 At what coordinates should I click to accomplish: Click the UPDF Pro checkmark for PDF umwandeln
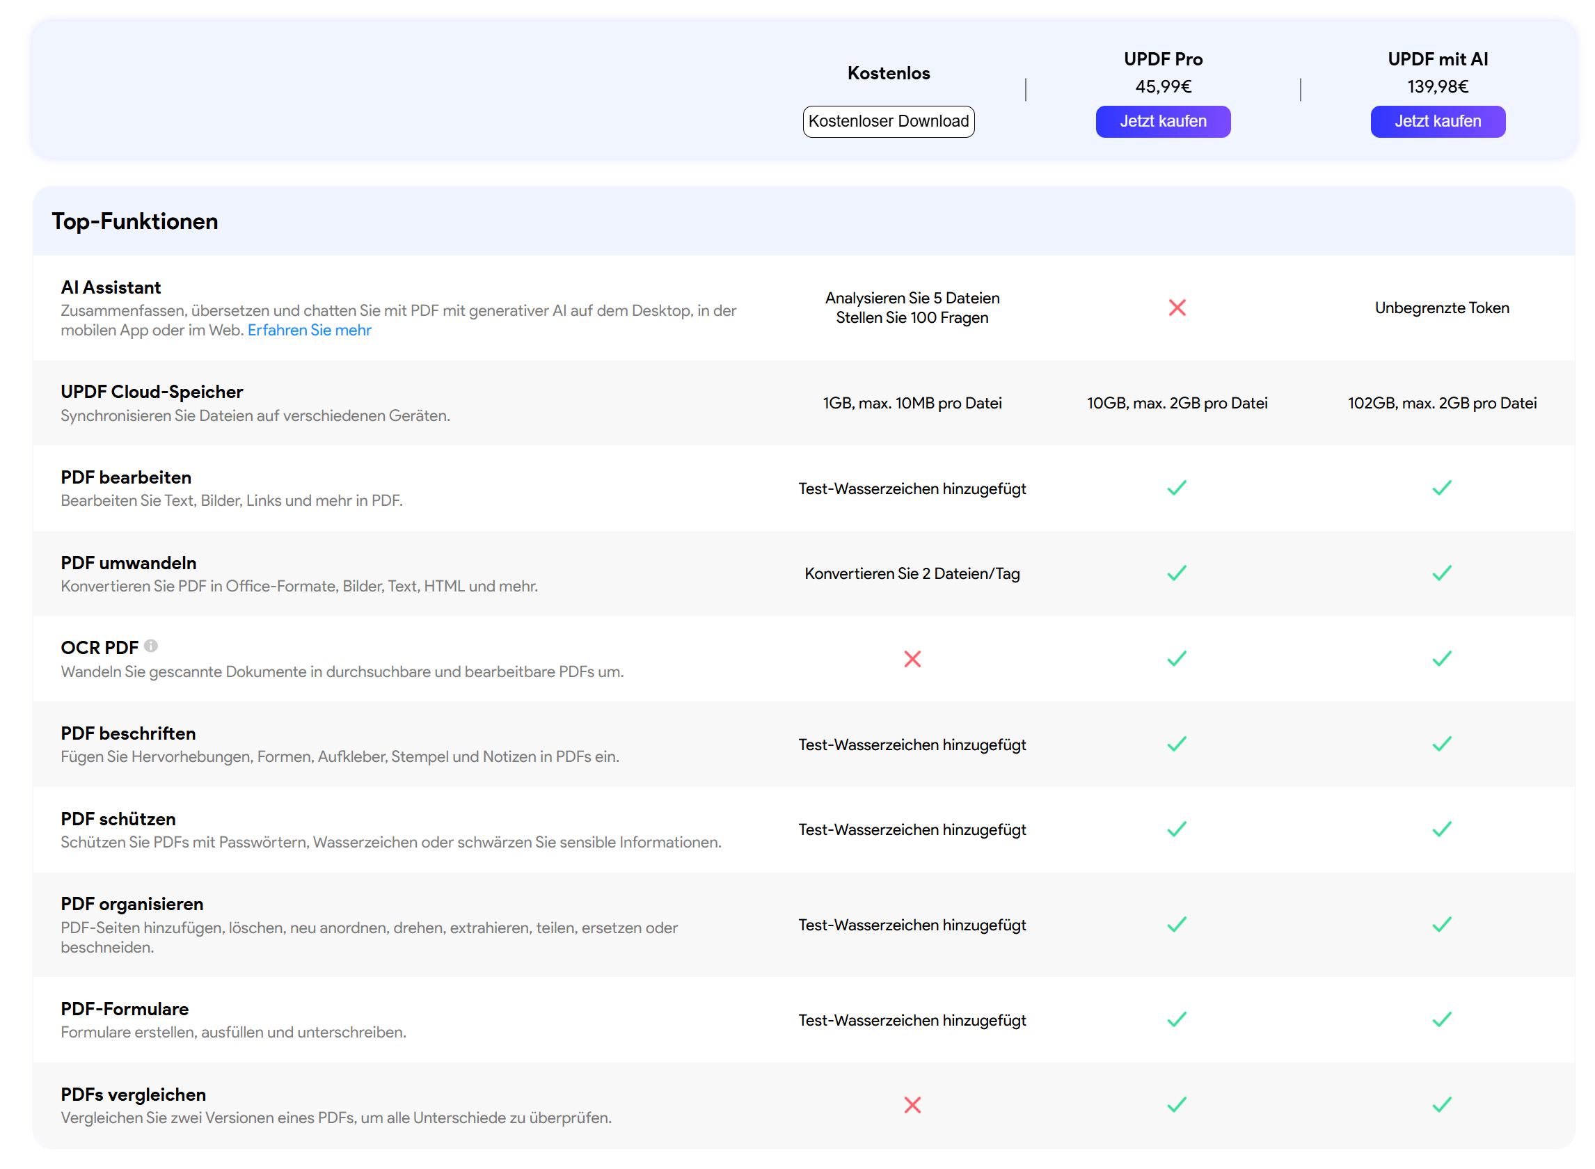coord(1177,573)
